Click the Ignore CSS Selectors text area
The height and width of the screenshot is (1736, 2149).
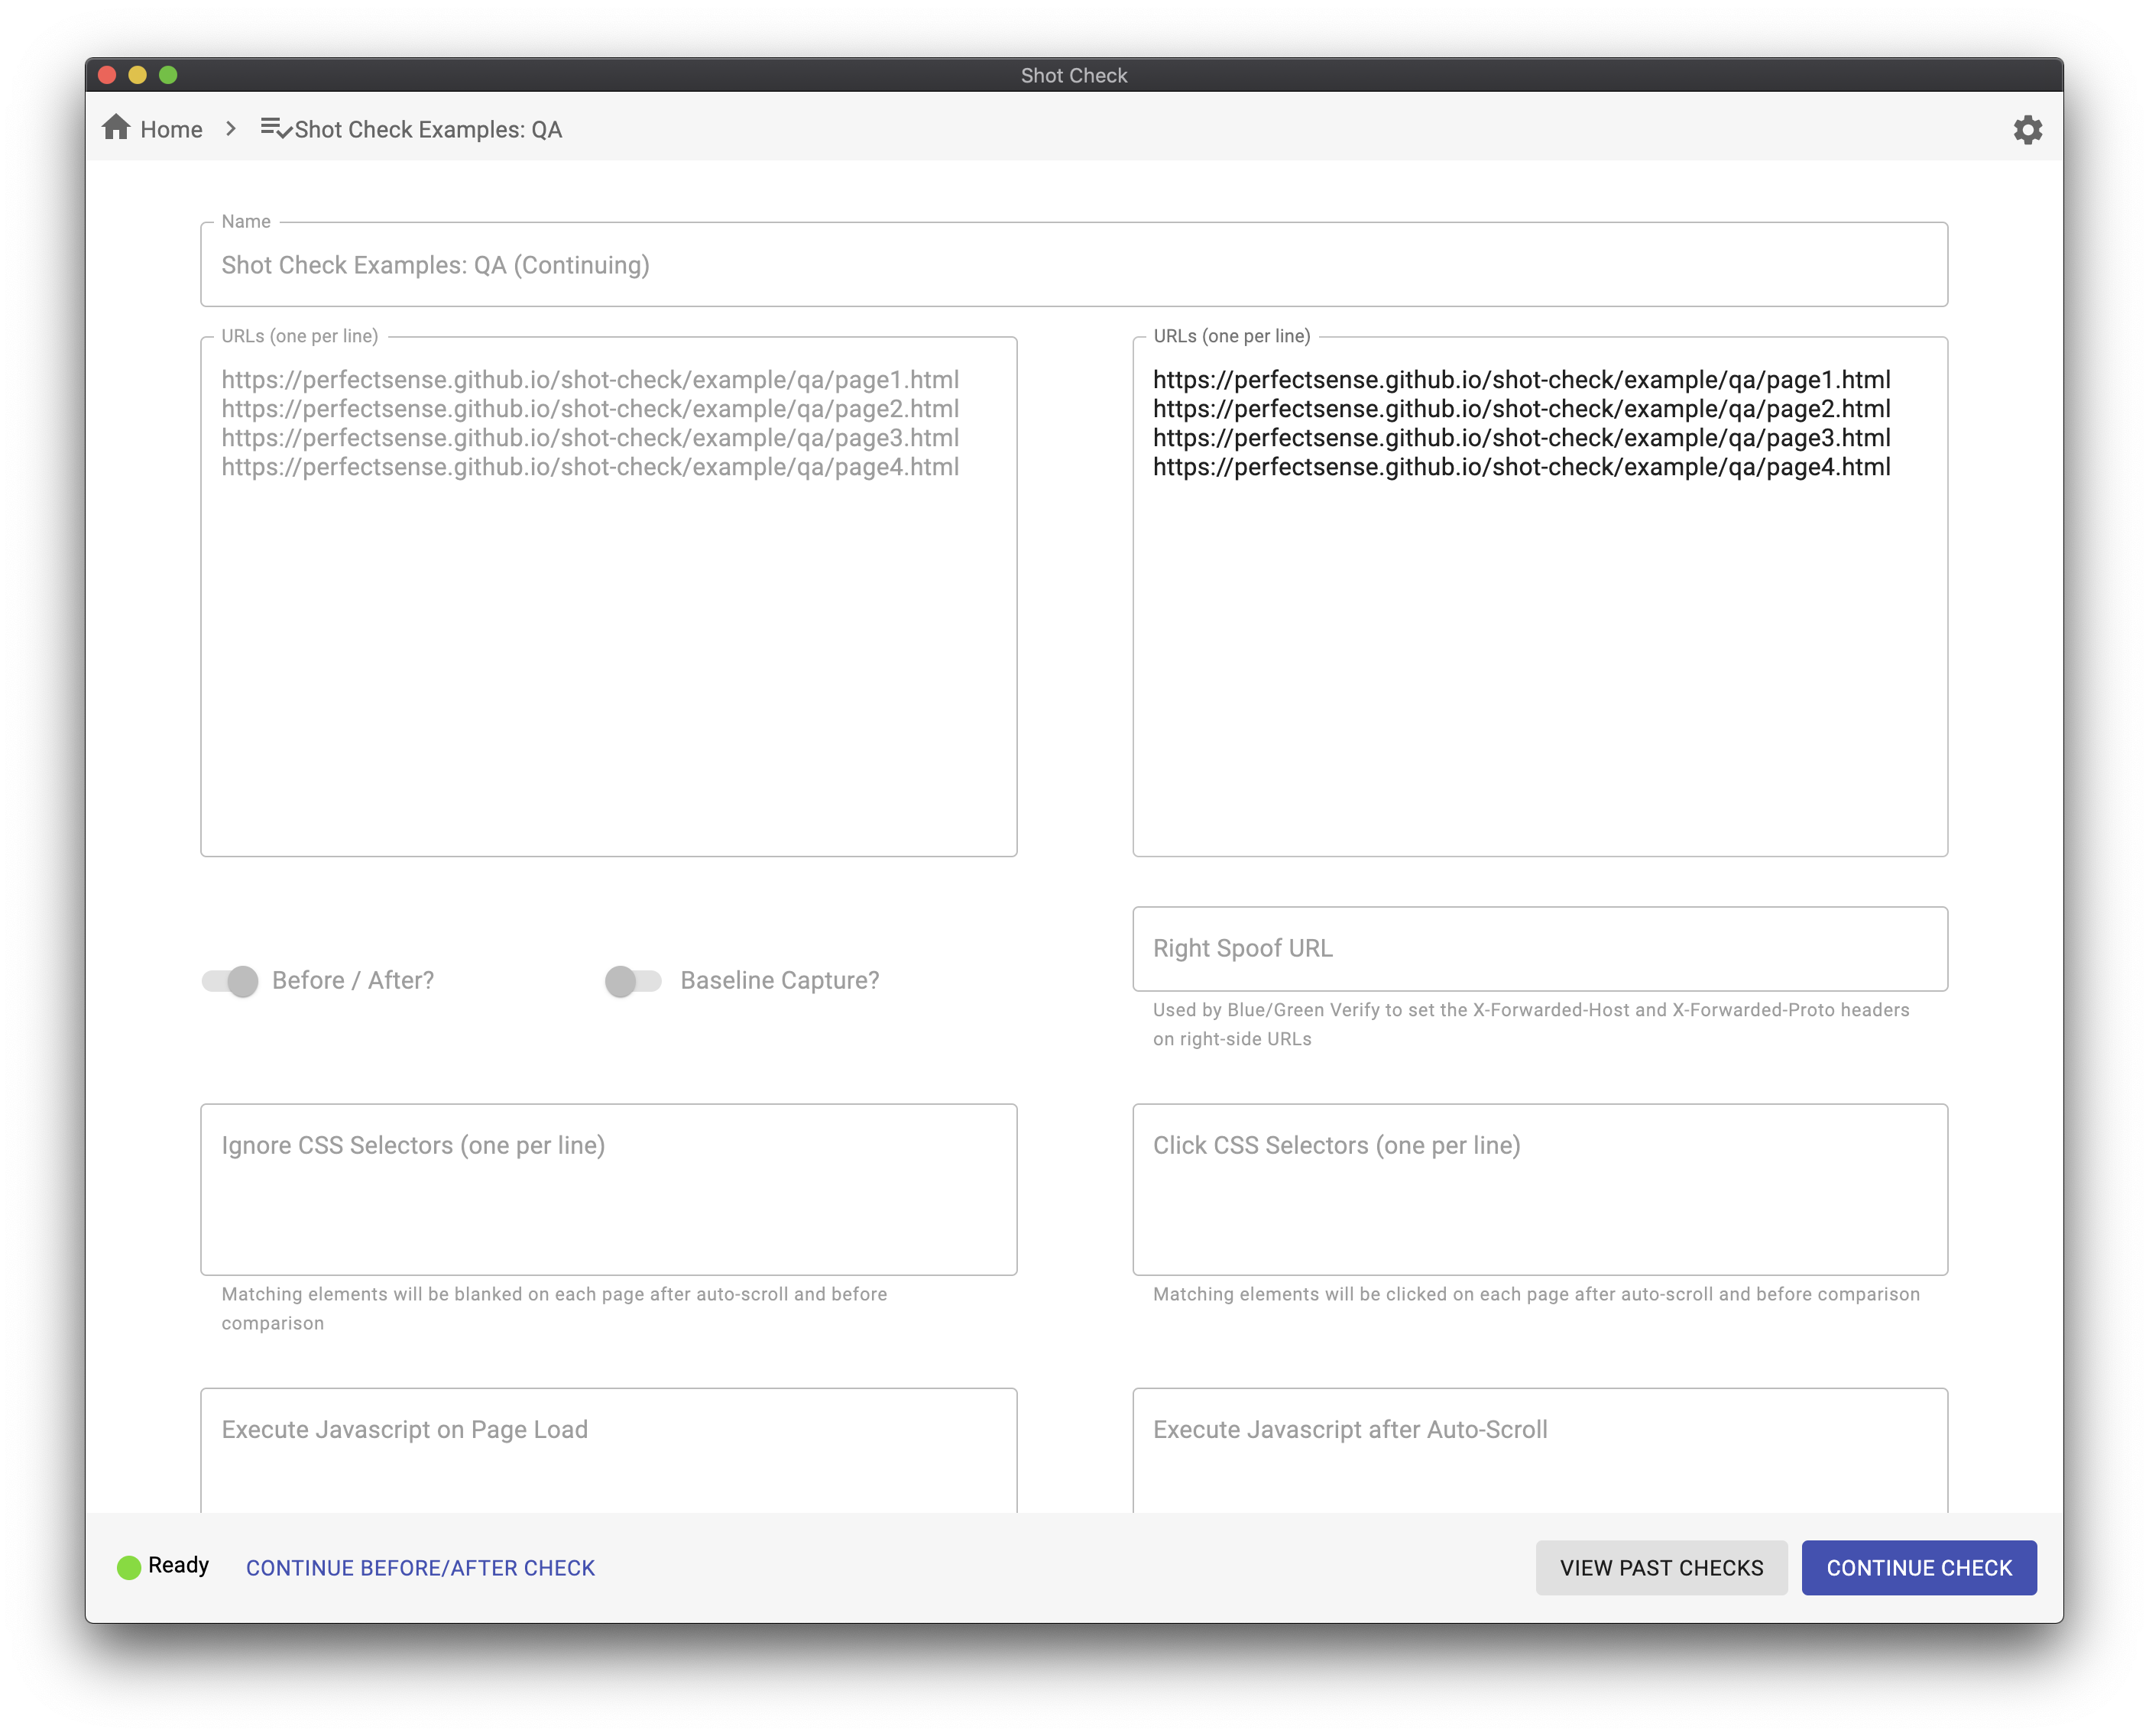pos(608,1190)
